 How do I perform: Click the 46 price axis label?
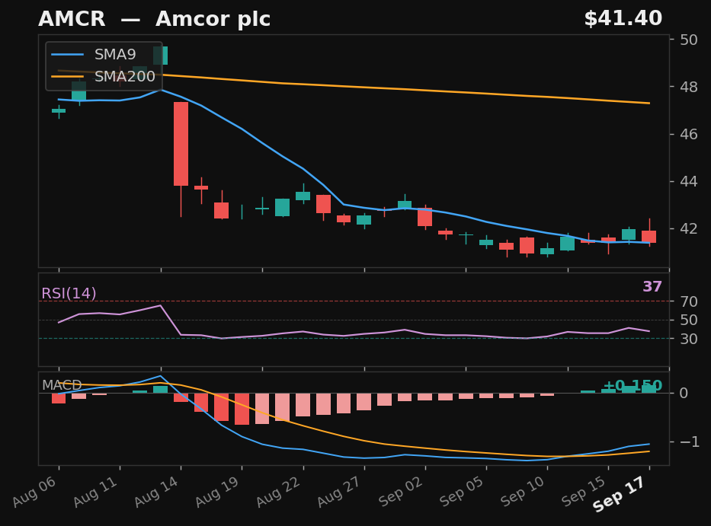(x=689, y=134)
